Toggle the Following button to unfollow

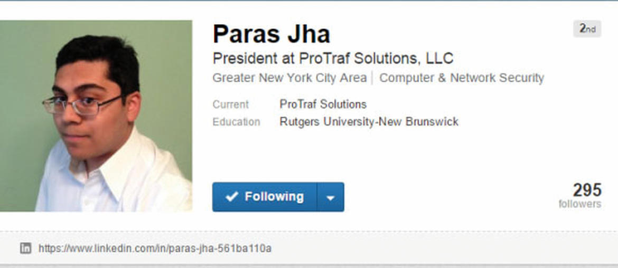265,197
